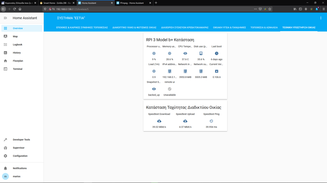The height and width of the screenshot is (183, 327).
Task: Click the IPv4 address network icon
Action: [x=170, y=71]
